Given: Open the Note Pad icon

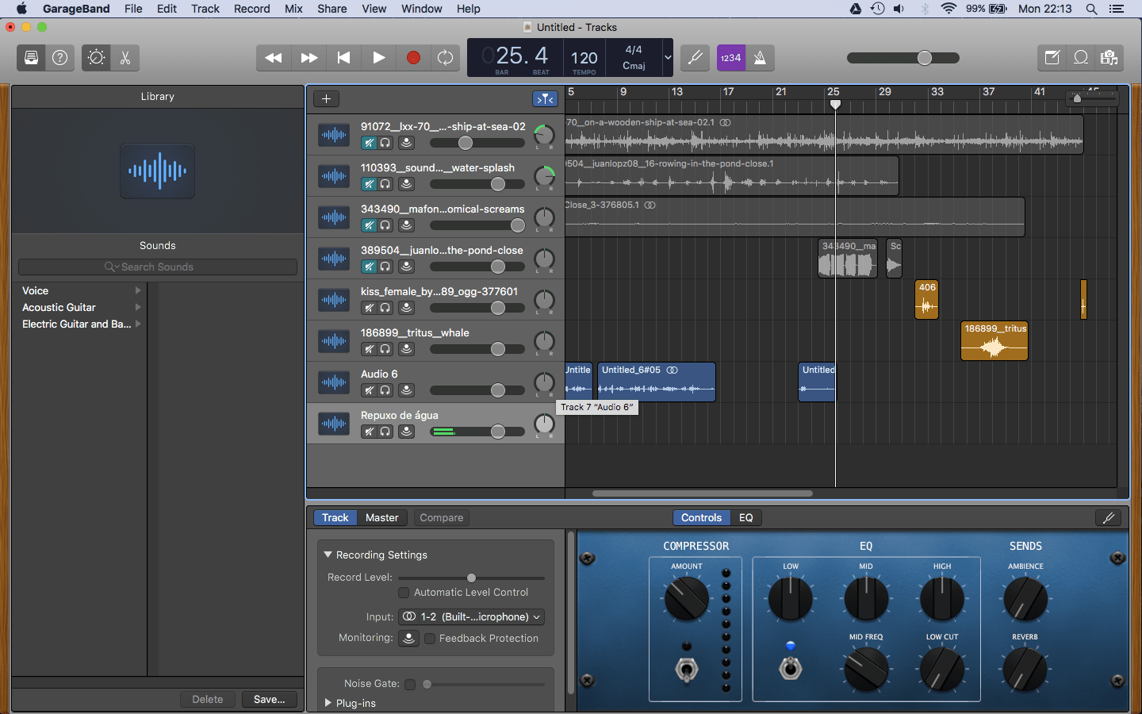Looking at the screenshot, I should click(1052, 58).
